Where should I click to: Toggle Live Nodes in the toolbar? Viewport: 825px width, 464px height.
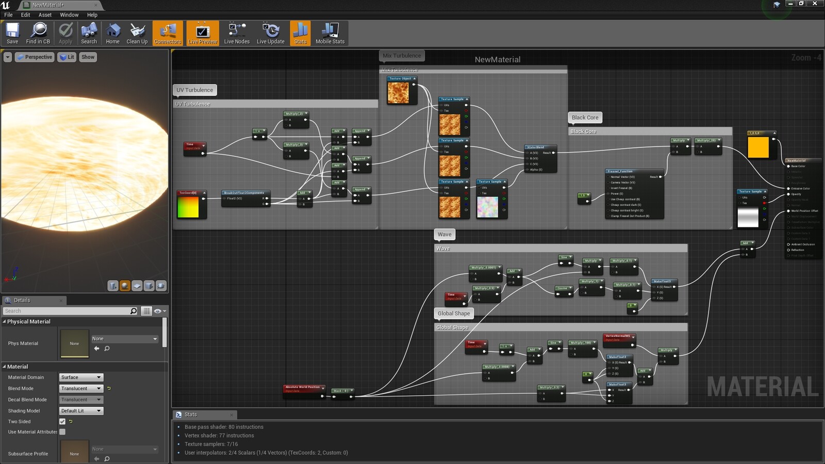237,33
